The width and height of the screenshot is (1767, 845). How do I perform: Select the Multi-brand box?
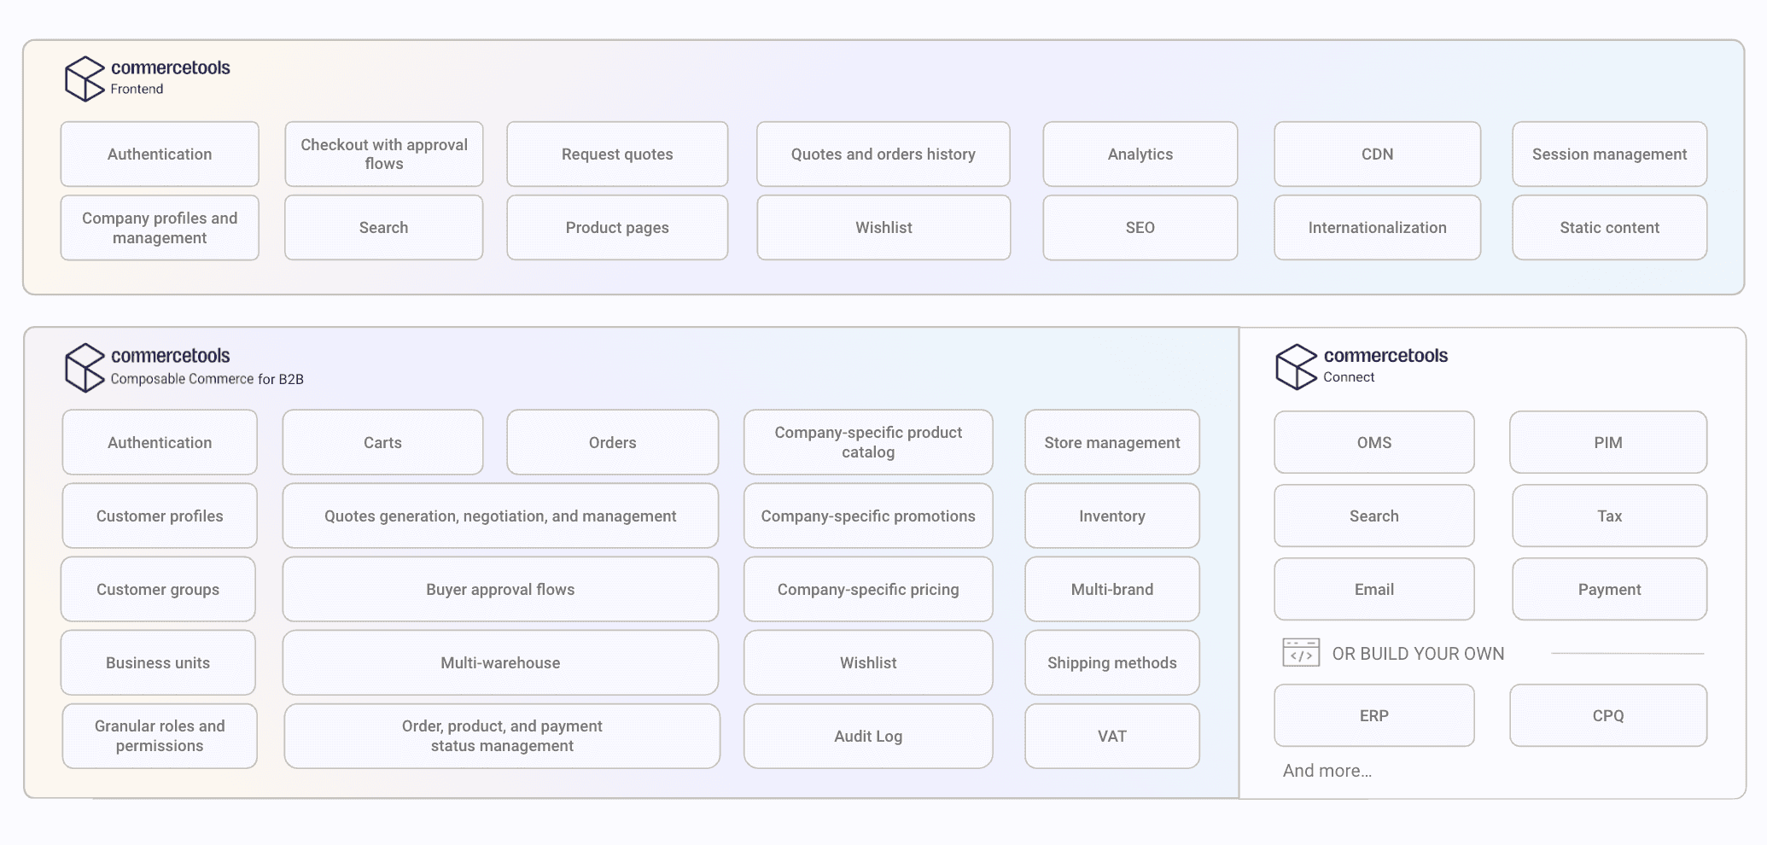(1112, 589)
